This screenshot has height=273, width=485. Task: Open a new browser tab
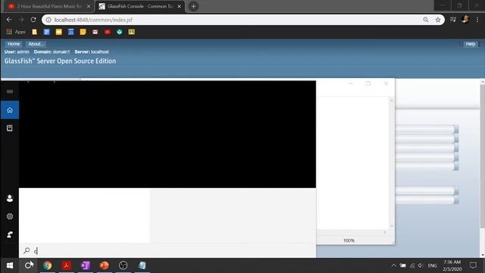(193, 6)
